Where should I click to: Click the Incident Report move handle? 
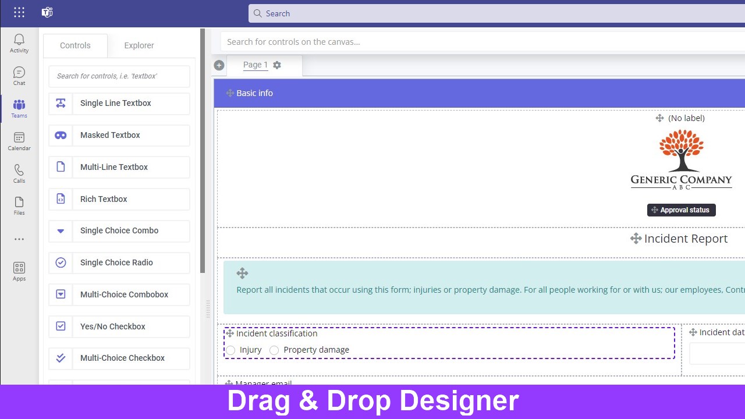[x=636, y=239]
